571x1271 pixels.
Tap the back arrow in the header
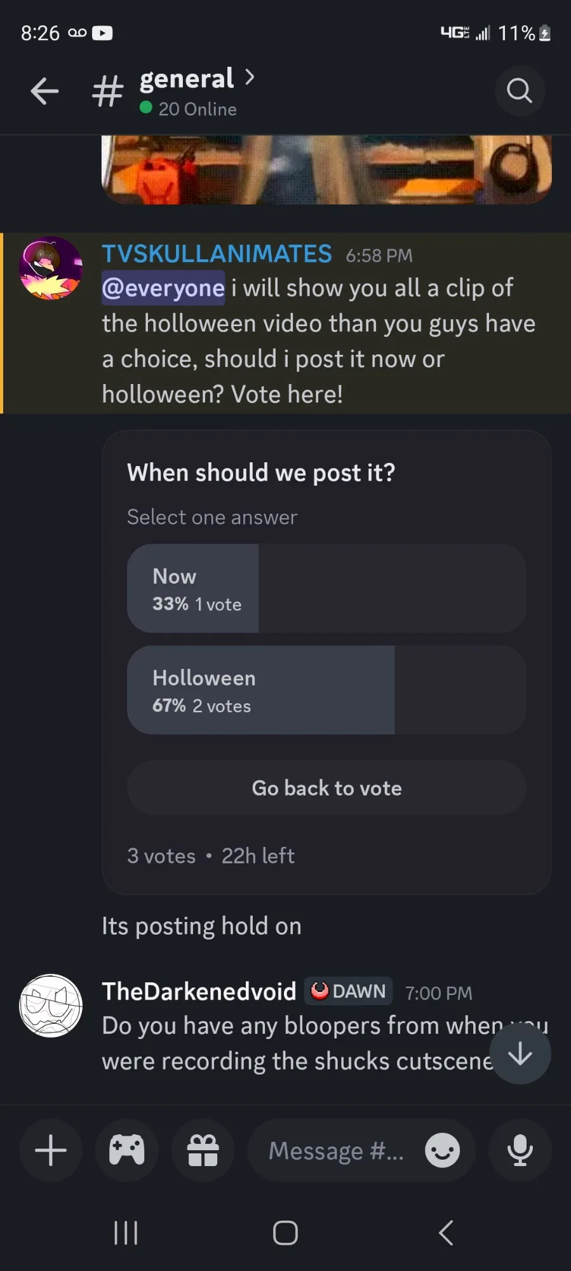pyautogui.click(x=44, y=91)
